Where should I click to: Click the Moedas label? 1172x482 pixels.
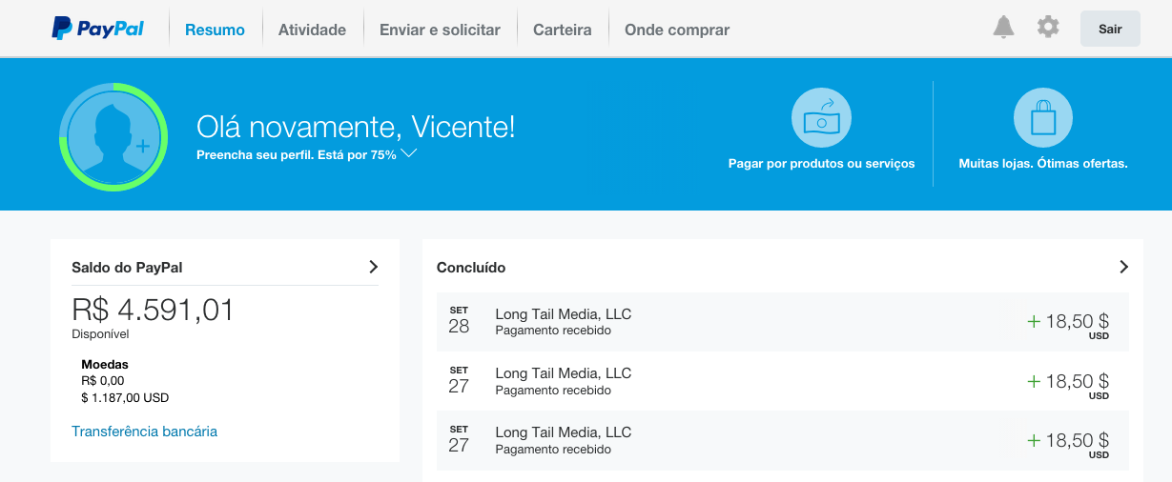click(x=105, y=364)
